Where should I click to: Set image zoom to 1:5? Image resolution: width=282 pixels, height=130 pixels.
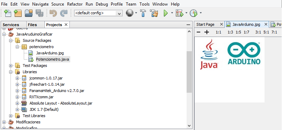tap(238, 32)
